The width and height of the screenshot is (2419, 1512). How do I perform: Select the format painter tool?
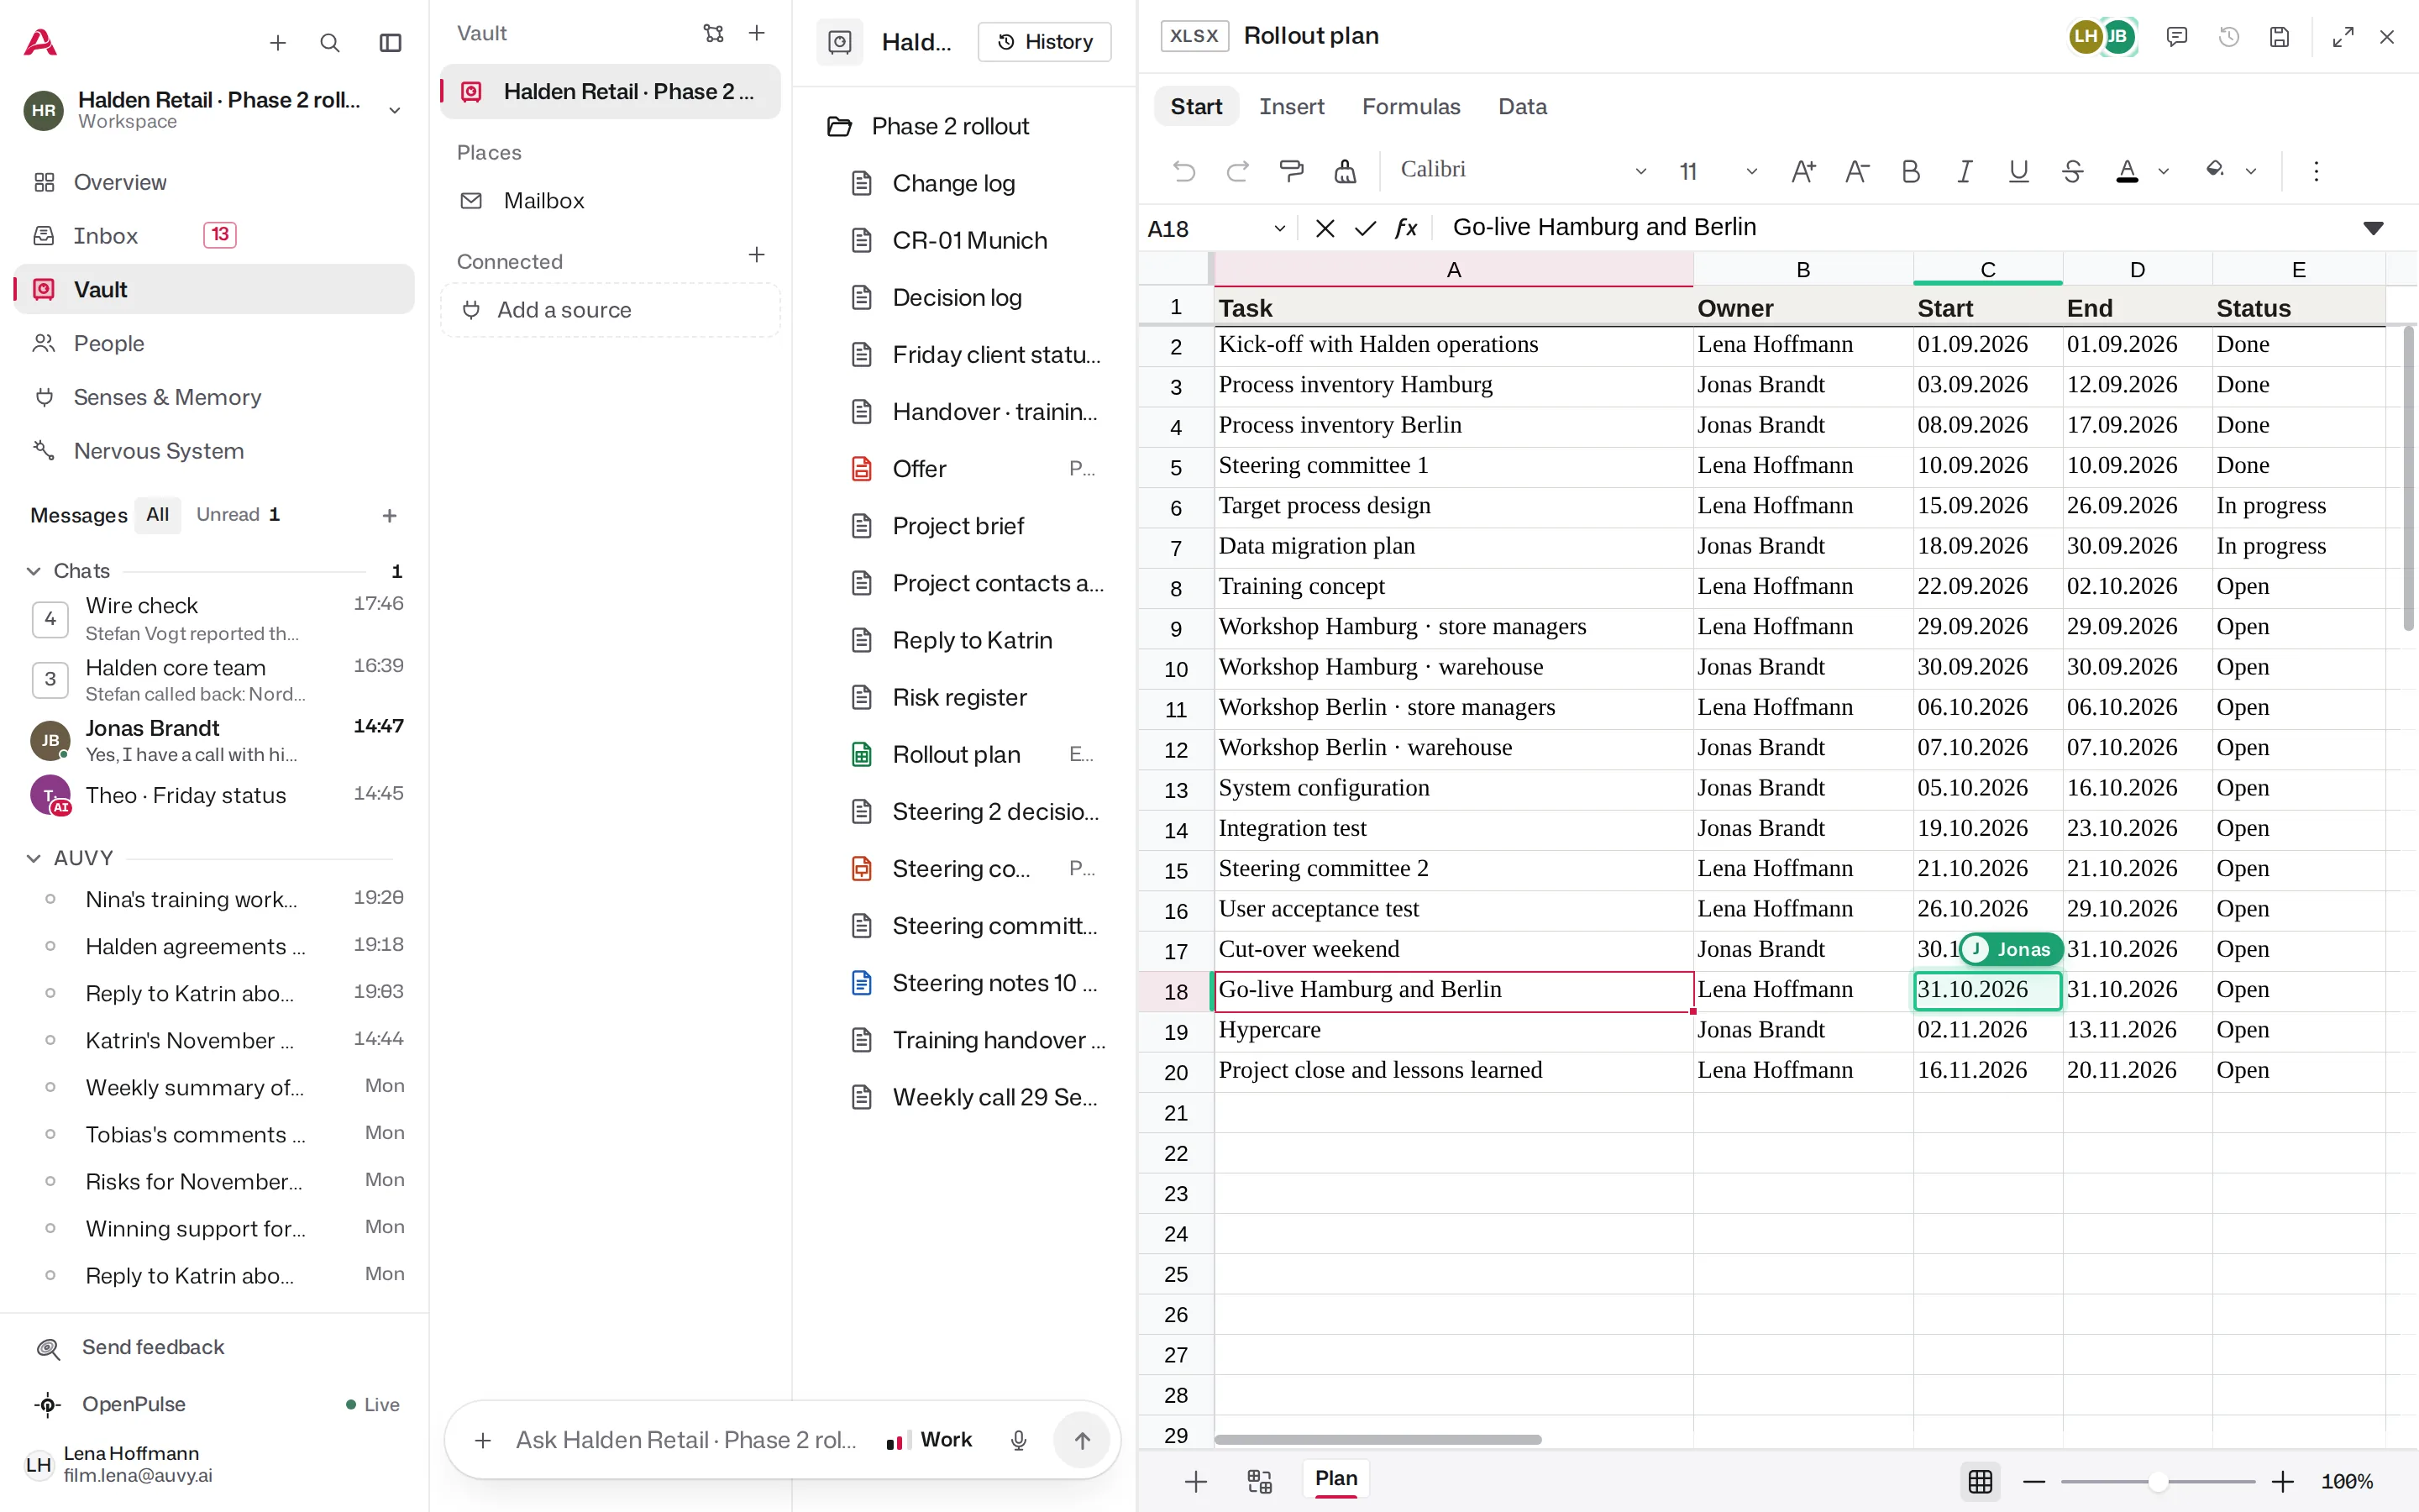(x=1292, y=171)
